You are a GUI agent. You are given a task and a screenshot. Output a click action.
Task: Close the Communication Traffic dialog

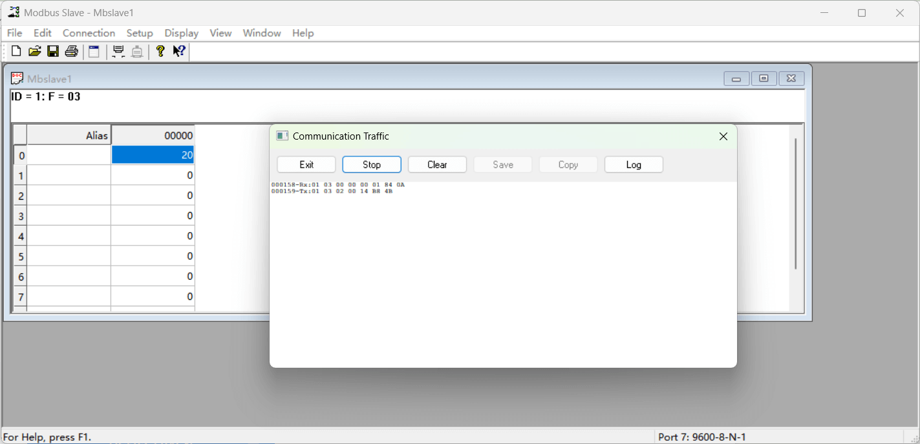coord(723,136)
